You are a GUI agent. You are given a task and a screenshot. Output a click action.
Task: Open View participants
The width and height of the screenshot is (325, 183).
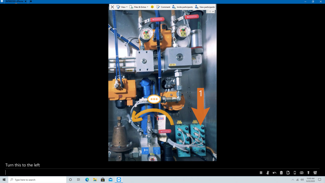(205, 7)
